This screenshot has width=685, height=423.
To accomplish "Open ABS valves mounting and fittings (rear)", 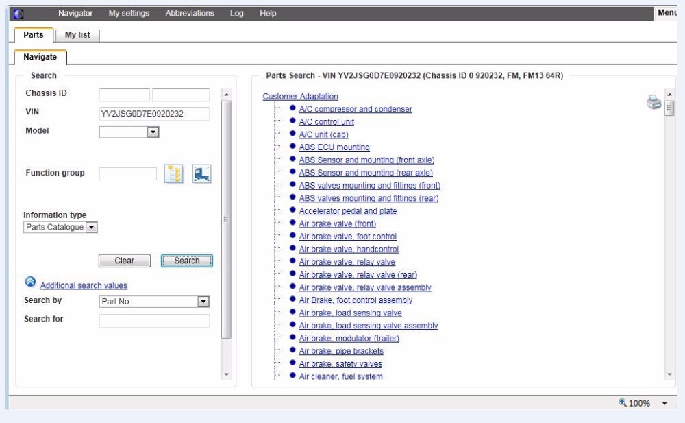I will tap(369, 198).
